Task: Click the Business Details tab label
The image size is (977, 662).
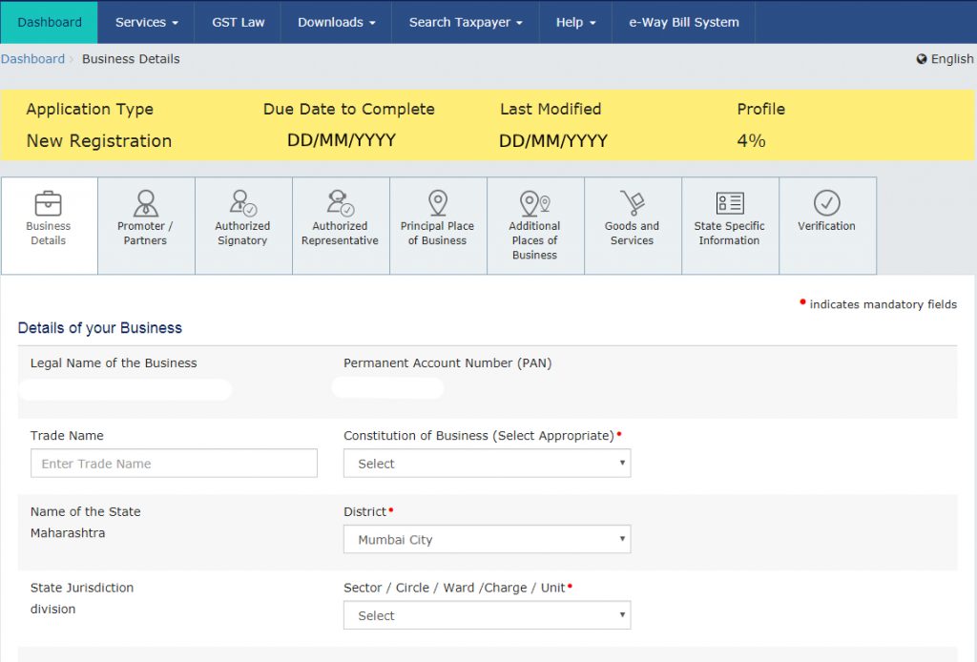Action: (x=48, y=234)
